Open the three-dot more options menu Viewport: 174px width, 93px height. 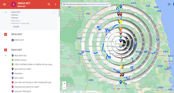[x=56, y=4]
